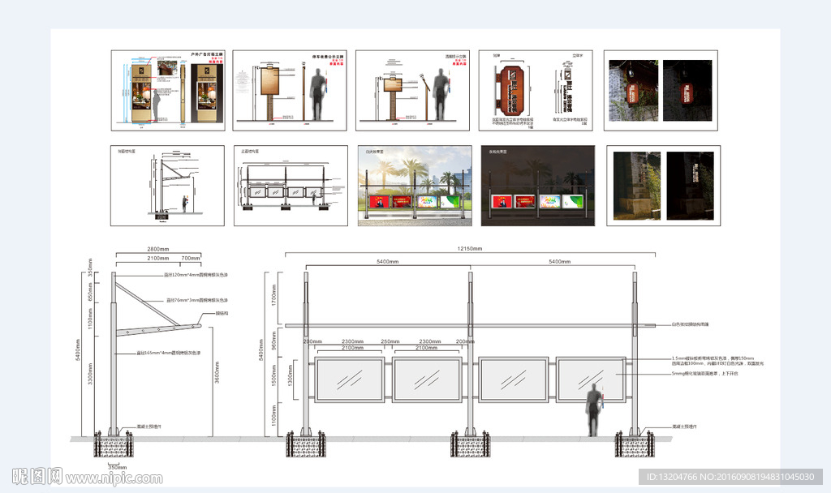Select the 3600mm vertical dimension
Screen dimensions: 831x493
pos(217,373)
